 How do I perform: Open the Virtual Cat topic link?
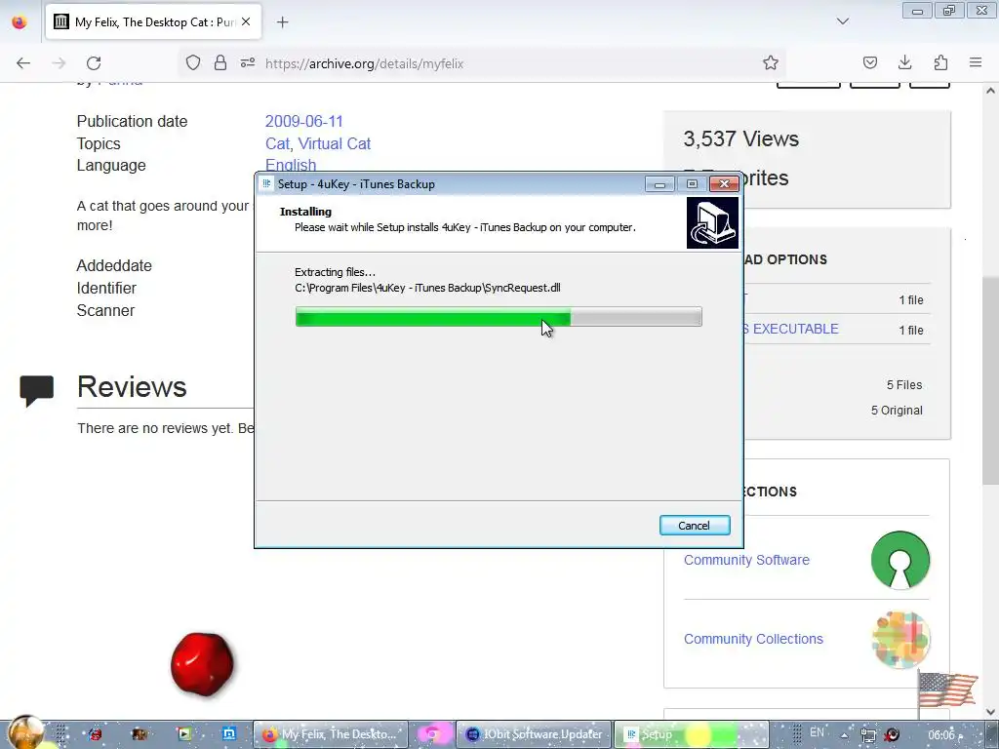click(x=335, y=143)
